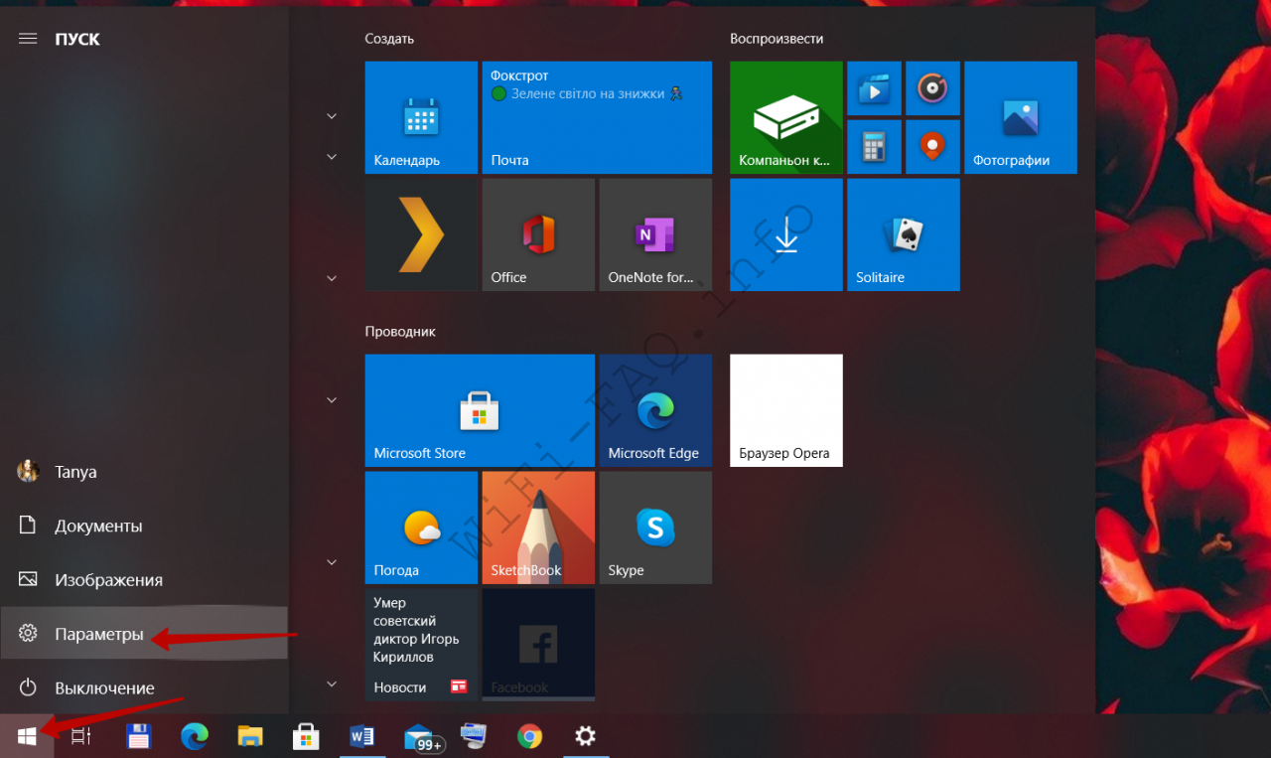1271x758 pixels.
Task: Open Word from the taskbar
Action: (x=361, y=736)
